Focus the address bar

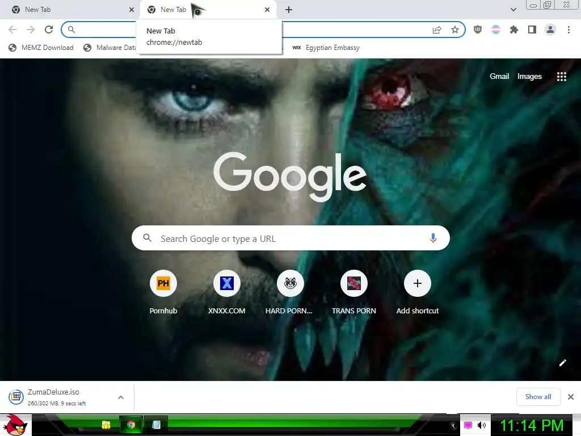point(263,30)
